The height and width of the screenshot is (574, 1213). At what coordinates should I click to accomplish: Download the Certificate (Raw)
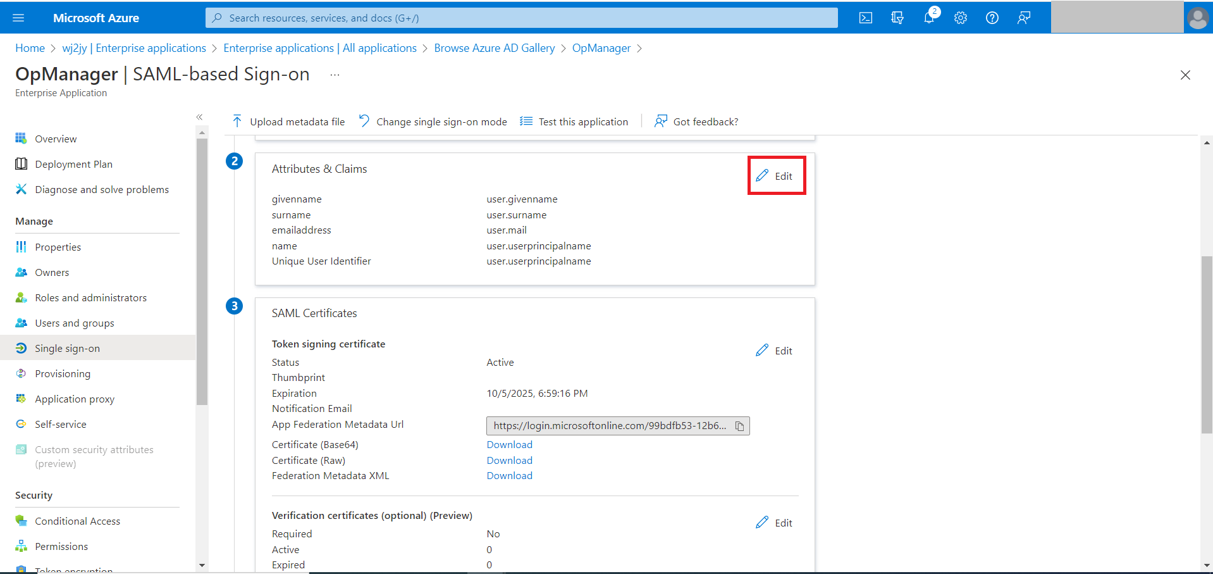pos(509,460)
